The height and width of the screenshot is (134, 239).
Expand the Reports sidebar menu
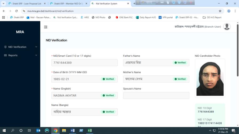tap(20, 55)
